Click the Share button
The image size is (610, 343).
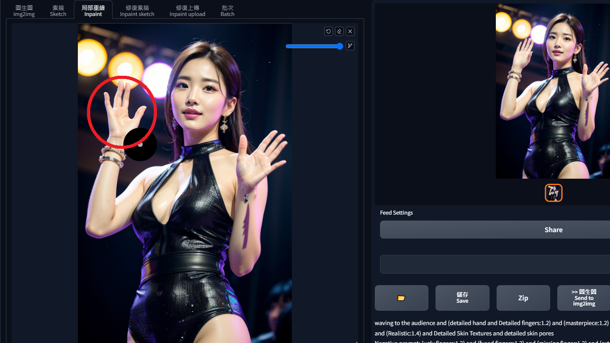(495, 230)
